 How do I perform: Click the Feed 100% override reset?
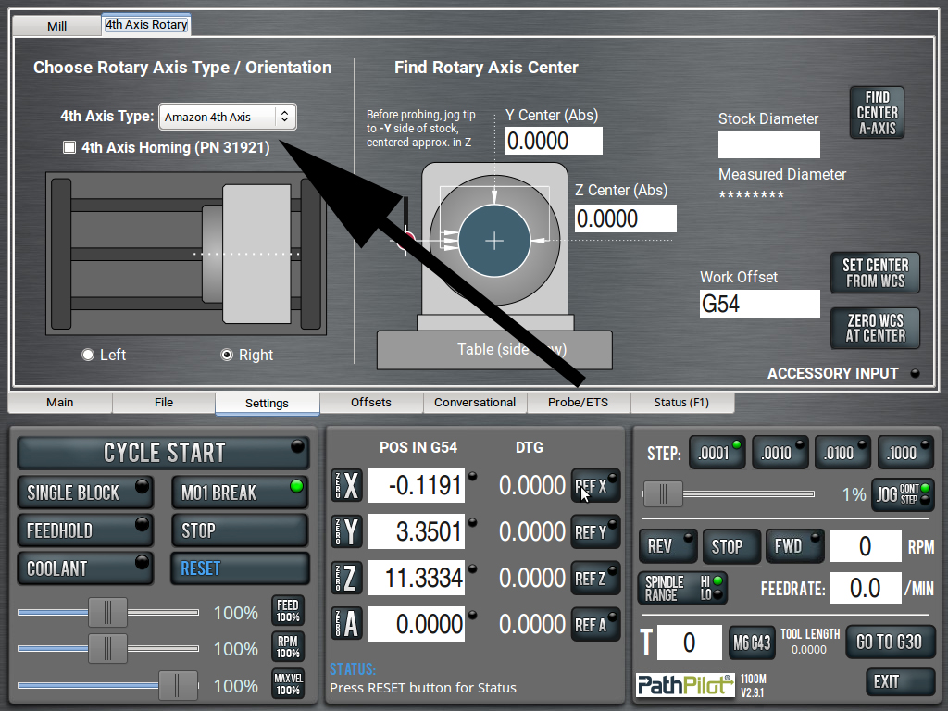(287, 611)
